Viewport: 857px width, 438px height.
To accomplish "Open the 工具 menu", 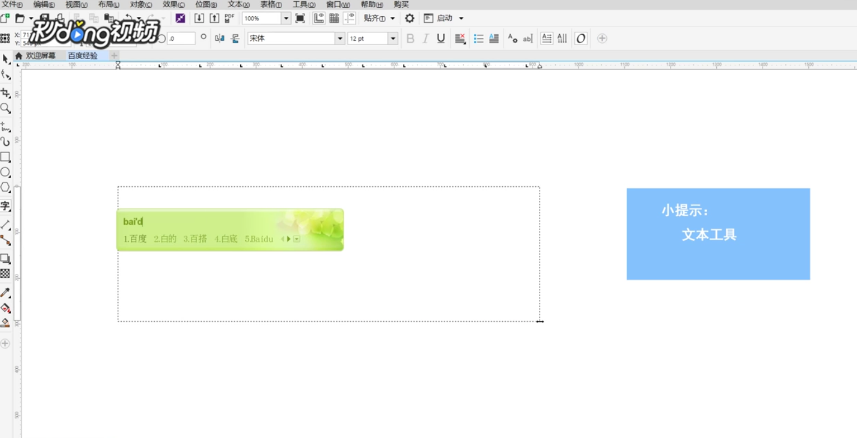I will click(304, 4).
